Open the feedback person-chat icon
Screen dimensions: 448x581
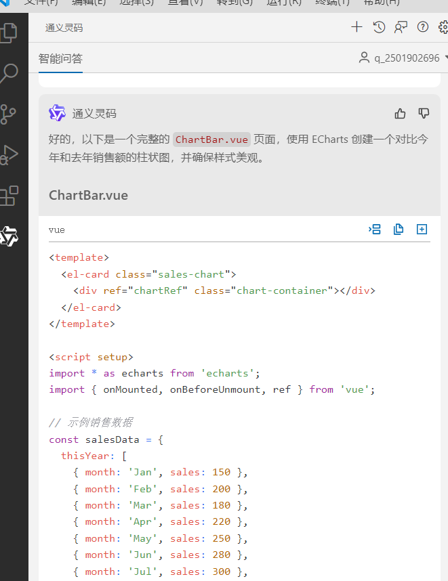coord(401,27)
